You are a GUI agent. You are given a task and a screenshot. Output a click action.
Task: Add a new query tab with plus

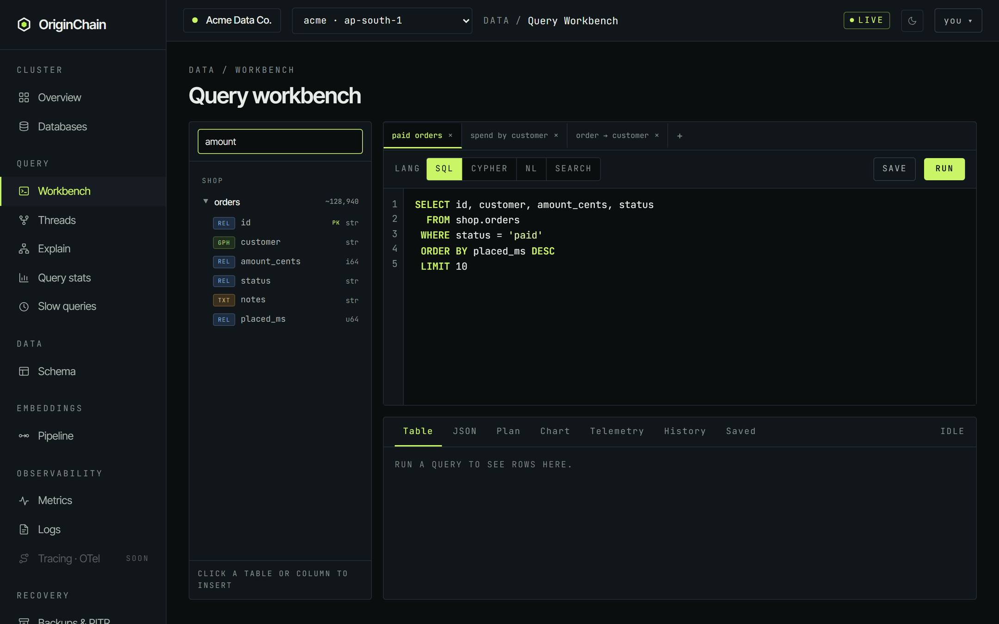[x=679, y=136]
